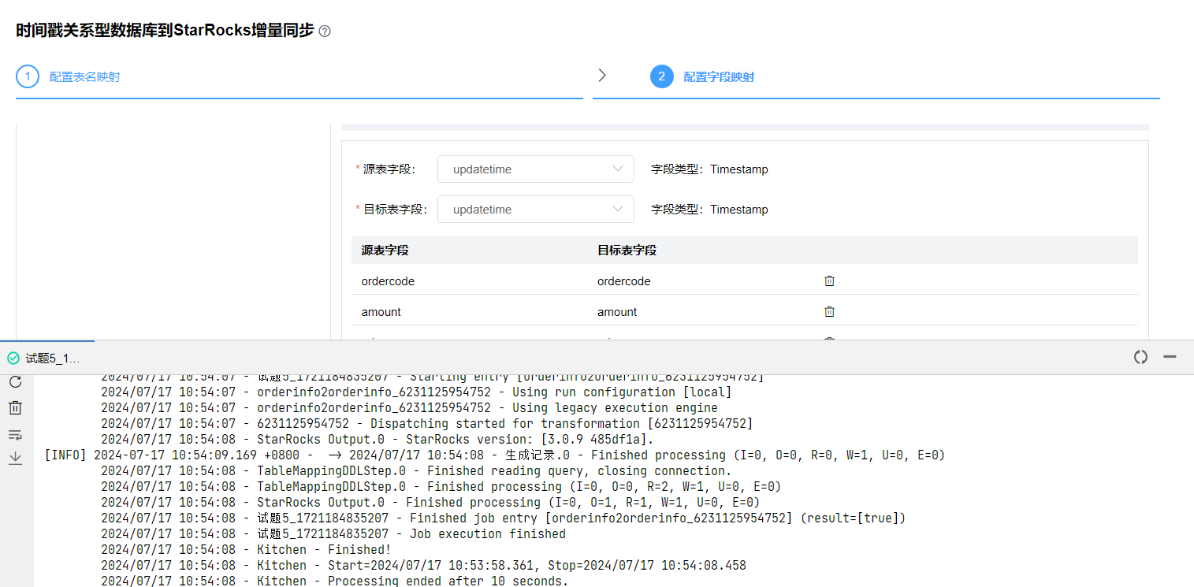The height and width of the screenshot is (587, 1194).
Task: Click the help icon beside the page title
Action: click(x=325, y=32)
